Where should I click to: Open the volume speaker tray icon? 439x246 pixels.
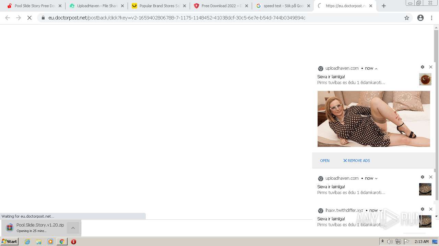(390, 242)
